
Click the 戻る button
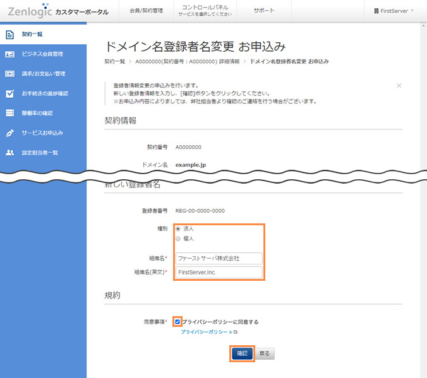pos(265,354)
